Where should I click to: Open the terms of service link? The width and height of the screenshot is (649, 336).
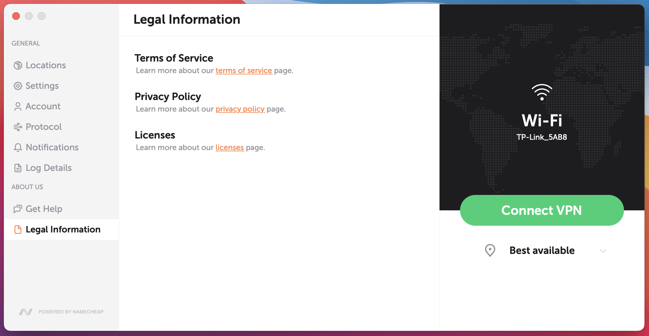coord(244,71)
